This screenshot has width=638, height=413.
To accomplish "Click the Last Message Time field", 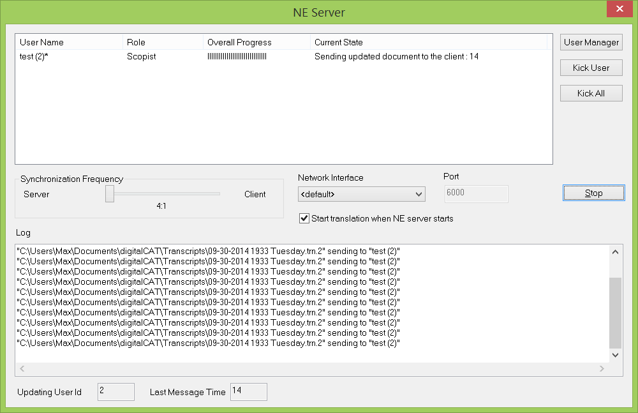I will [x=248, y=392].
